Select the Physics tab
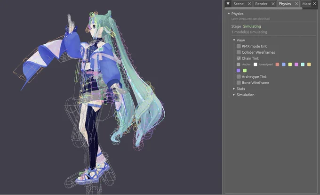The width and height of the screenshot is (320, 195). click(285, 4)
